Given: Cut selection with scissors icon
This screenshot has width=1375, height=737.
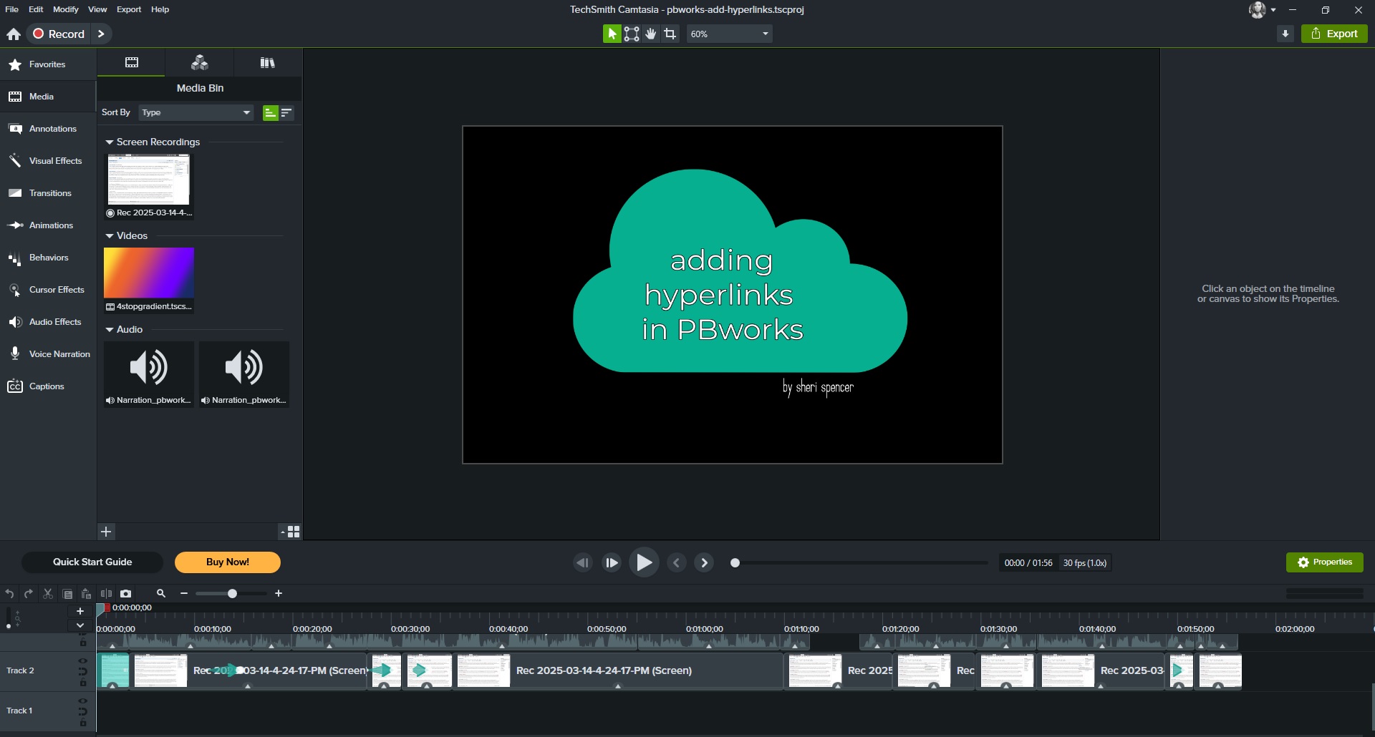Looking at the screenshot, I should tap(48, 594).
